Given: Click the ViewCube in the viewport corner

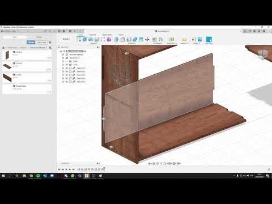Looking at the screenshot, I should pos(263,54).
